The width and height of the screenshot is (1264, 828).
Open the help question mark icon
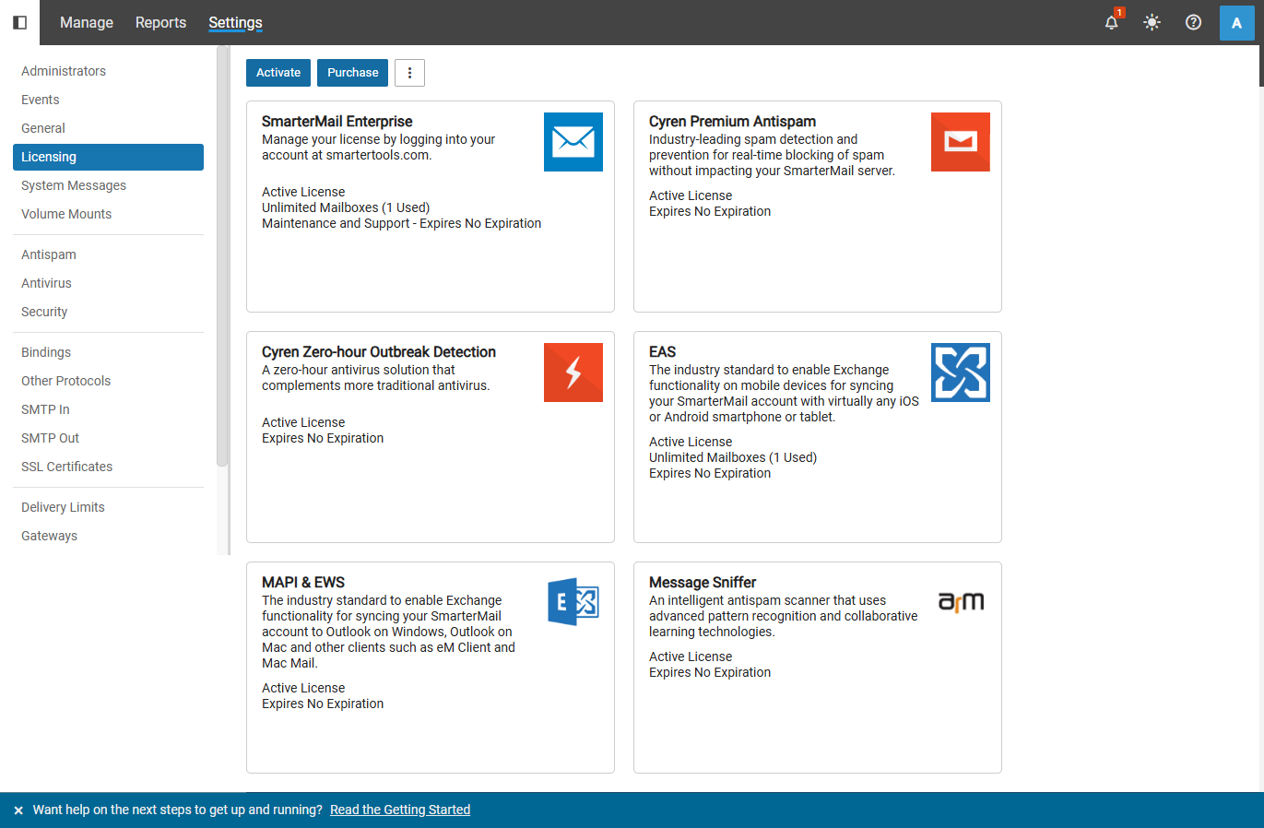1193,22
